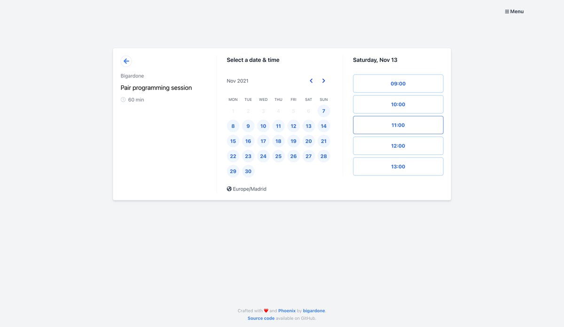Click the globe icon beside Europe/Madrid
564x327 pixels.
coord(229,189)
